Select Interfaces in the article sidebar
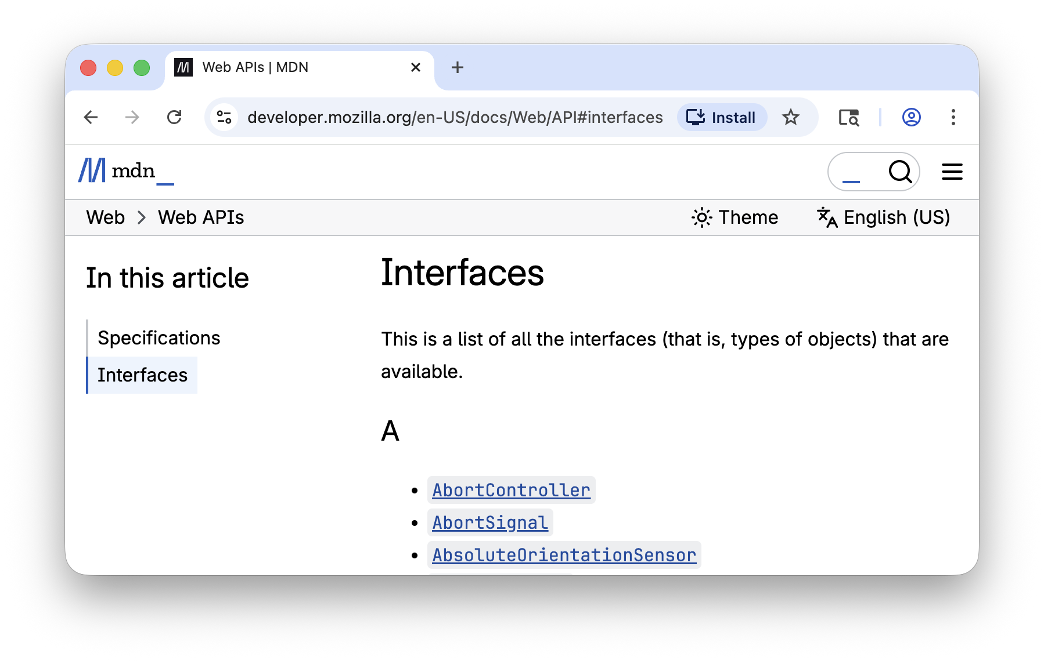This screenshot has width=1044, height=661. (x=142, y=375)
